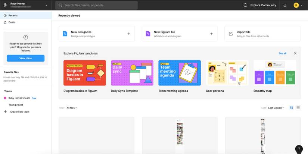Open Team project

[16, 105]
